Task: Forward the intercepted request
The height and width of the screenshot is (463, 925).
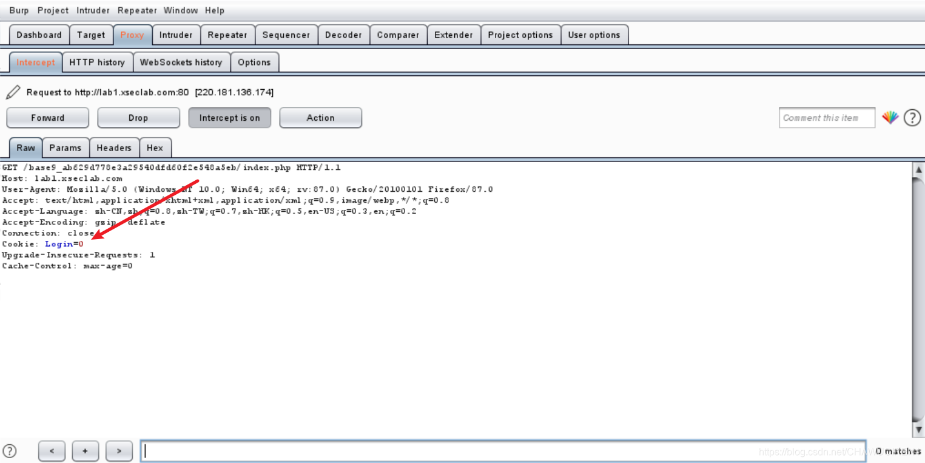Action: point(47,118)
